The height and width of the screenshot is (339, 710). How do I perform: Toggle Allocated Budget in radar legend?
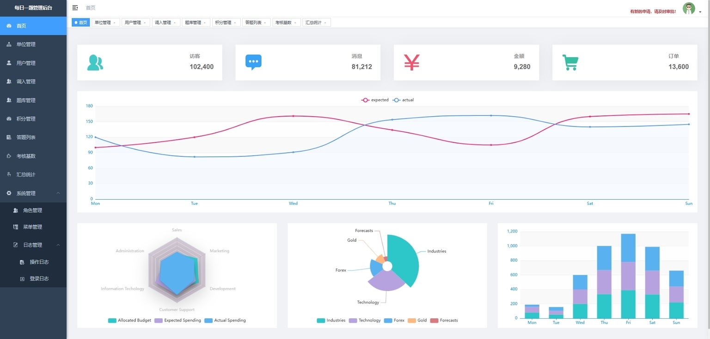(x=129, y=321)
